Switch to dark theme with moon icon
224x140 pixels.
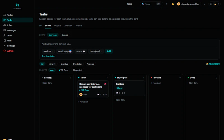coord(215,4)
